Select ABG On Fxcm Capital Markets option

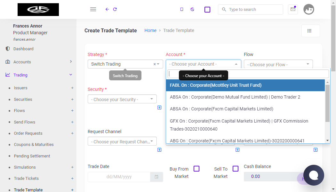(245, 140)
